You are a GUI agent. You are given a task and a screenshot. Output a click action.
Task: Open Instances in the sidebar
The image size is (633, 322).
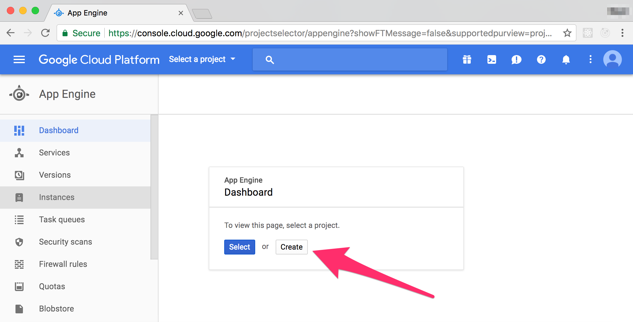(x=75, y=197)
